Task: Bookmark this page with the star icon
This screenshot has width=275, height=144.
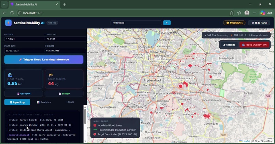Action: point(231,13)
